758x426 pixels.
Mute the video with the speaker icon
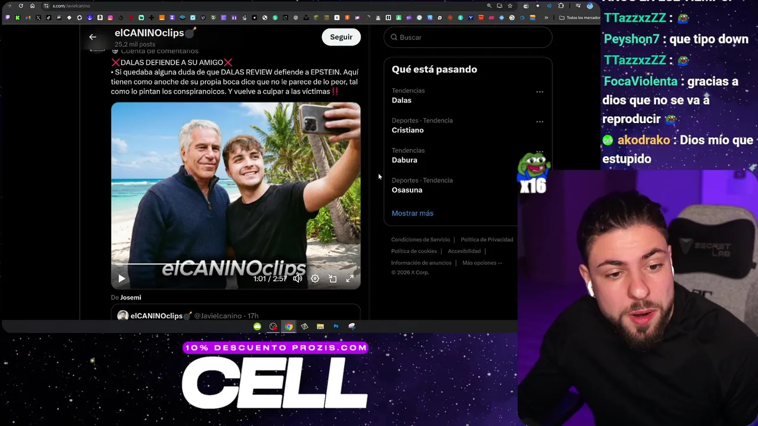coord(297,279)
